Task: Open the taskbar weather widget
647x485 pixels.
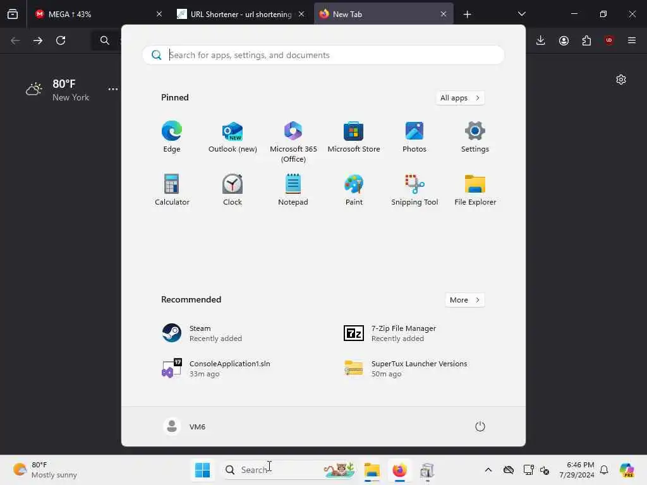Action: pos(45,470)
